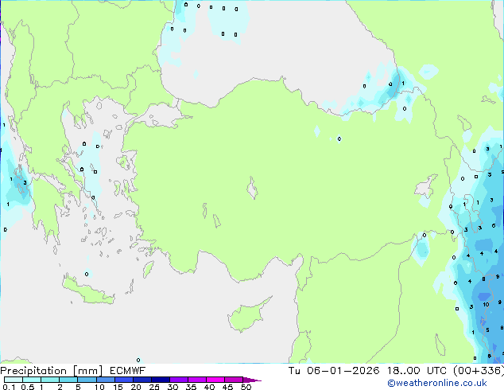
Task: Click the 30–35 mm purple legend swatch
Action: pos(179,380)
